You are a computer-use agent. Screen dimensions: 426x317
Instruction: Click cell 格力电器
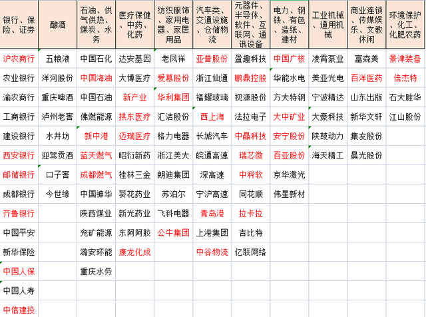pyautogui.click(x=173, y=136)
